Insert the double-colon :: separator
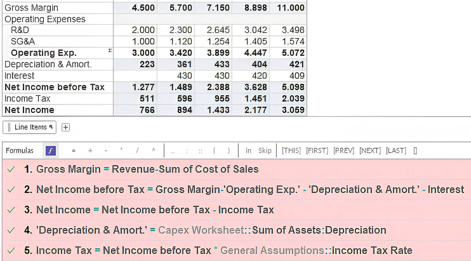The height and width of the screenshot is (261, 471). 201,151
